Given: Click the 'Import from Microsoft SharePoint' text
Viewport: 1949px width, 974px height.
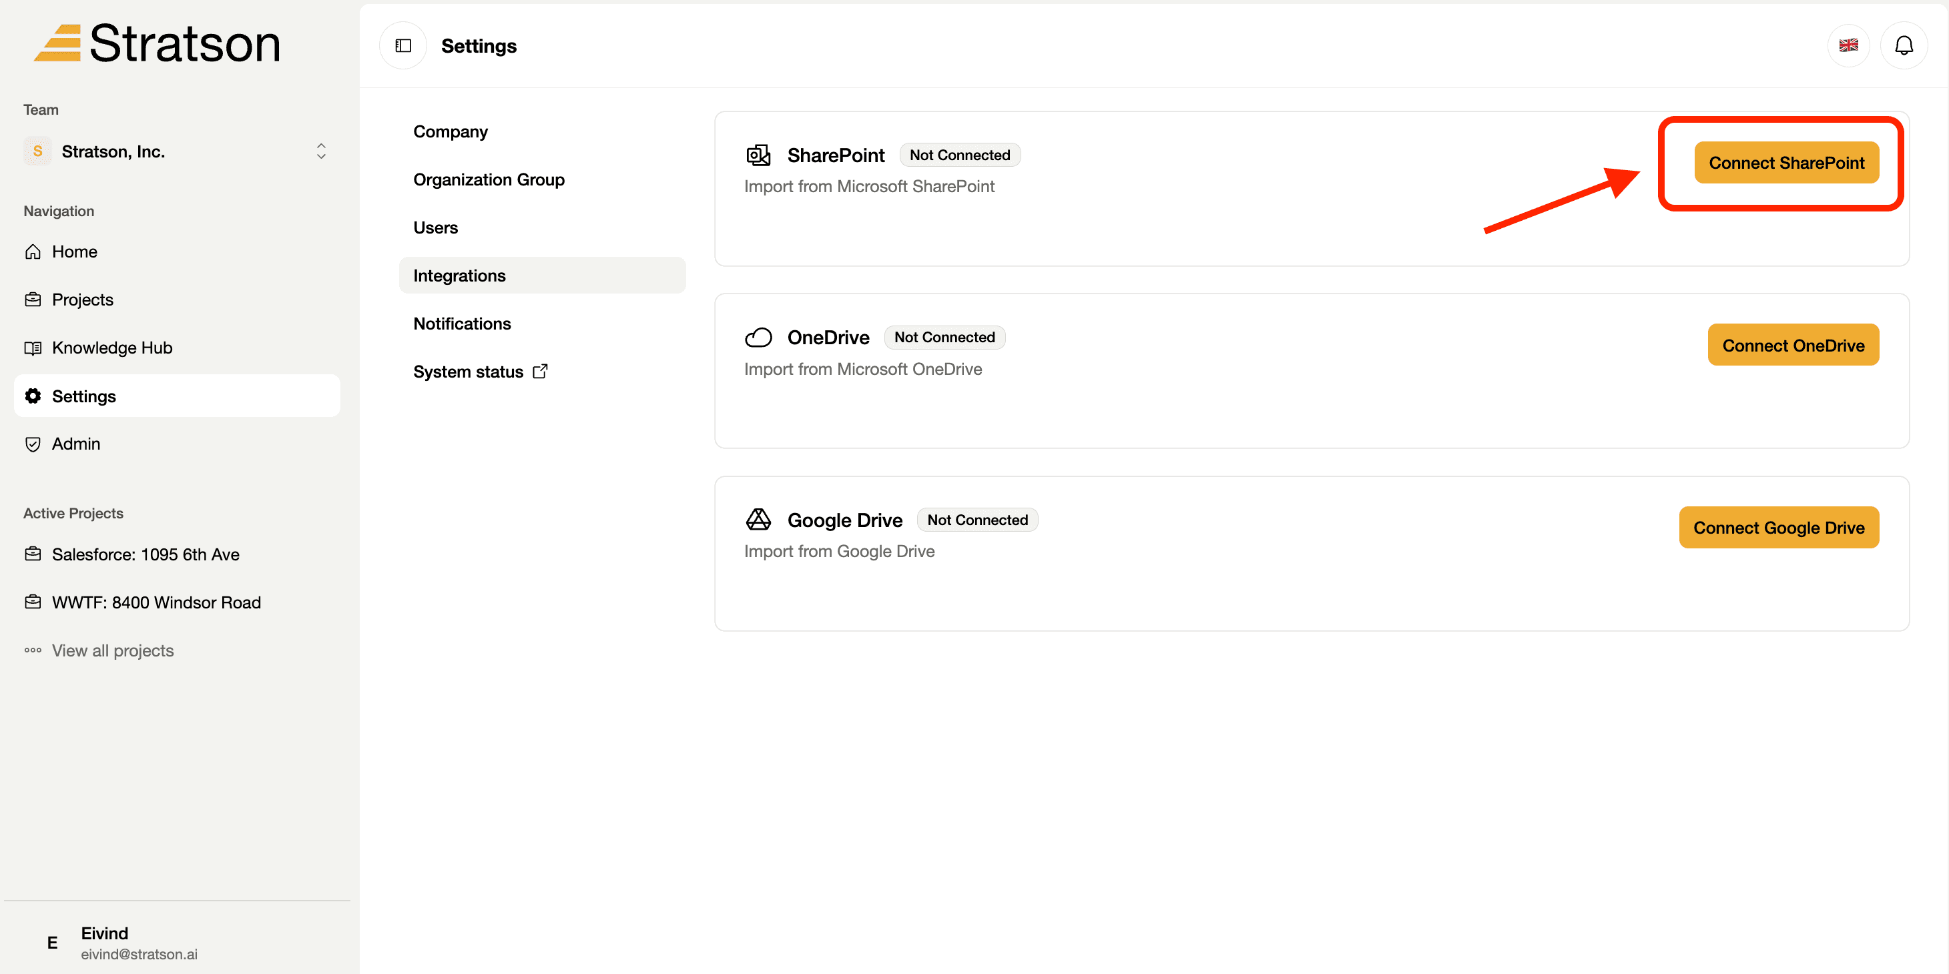Looking at the screenshot, I should (x=868, y=187).
